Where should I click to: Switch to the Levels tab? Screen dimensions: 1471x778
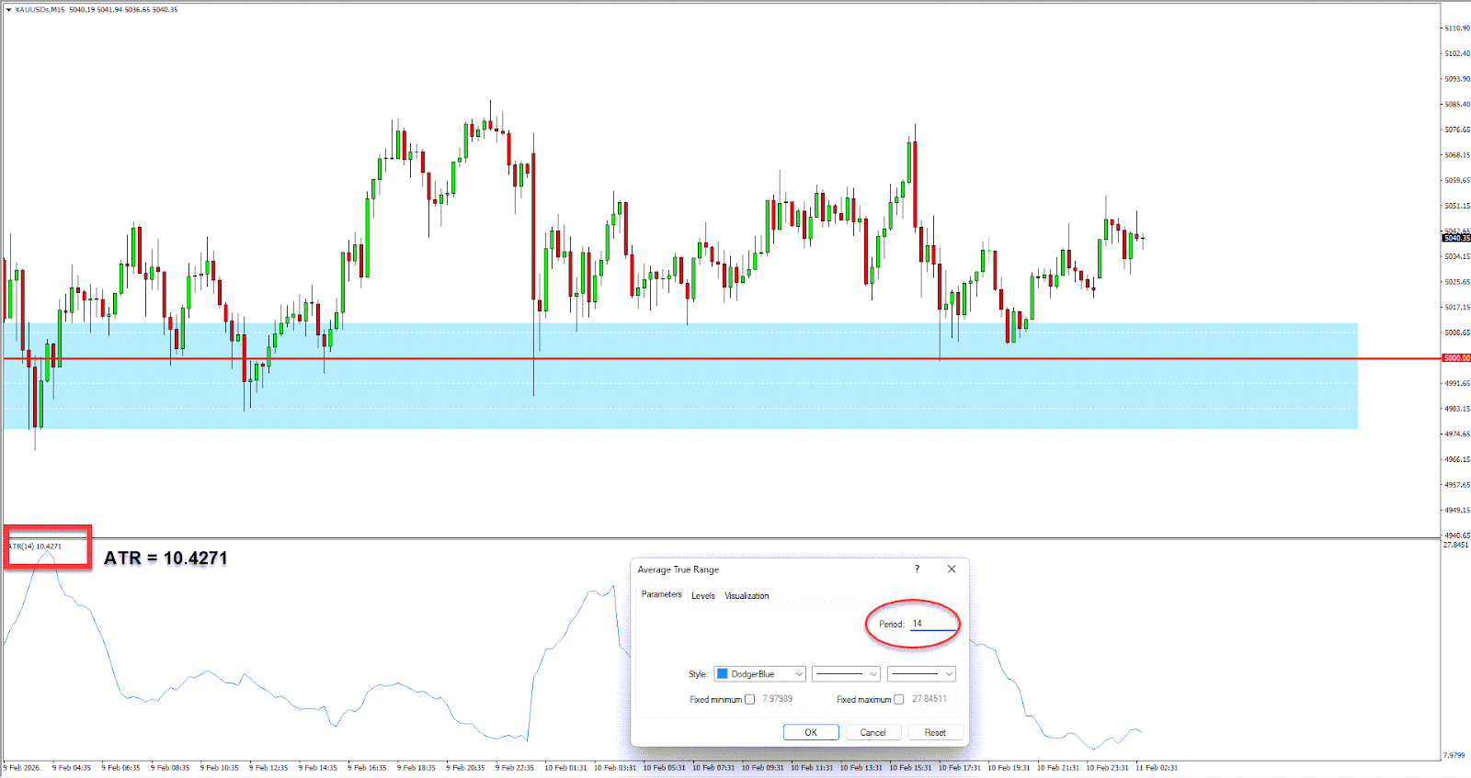pyautogui.click(x=703, y=596)
